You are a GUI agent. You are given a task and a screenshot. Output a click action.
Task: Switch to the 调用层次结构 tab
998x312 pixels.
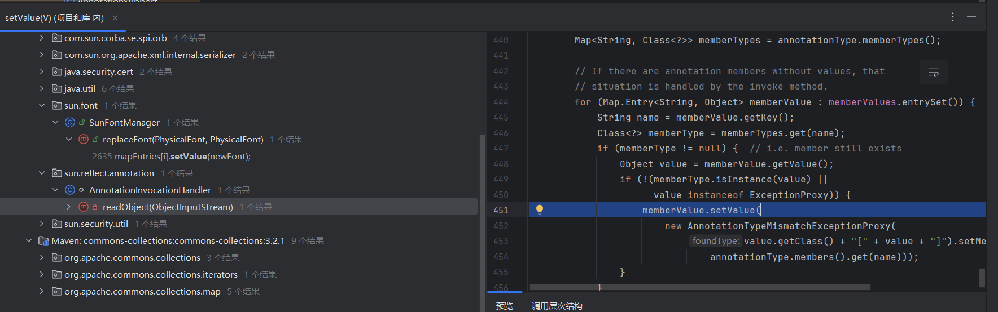(x=557, y=306)
